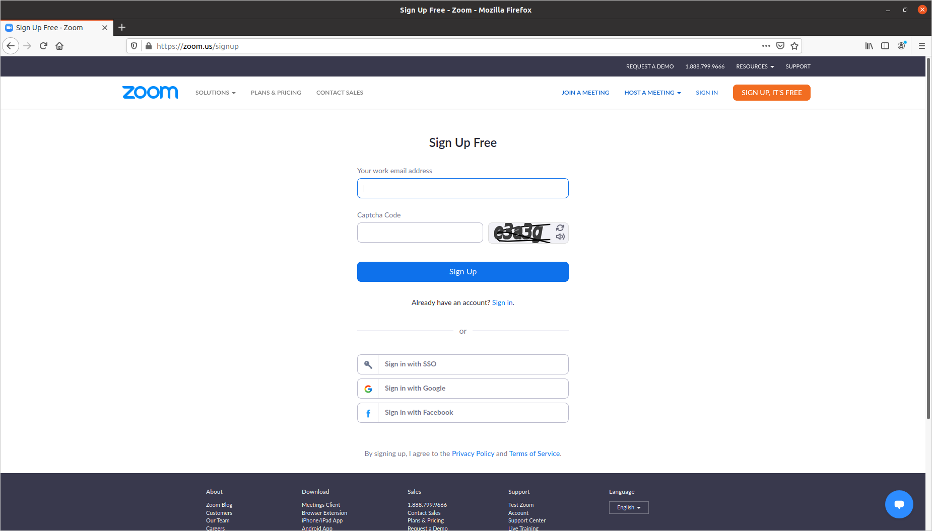The image size is (932, 531).
Task: Minimize the Firefox window
Action: point(888,10)
